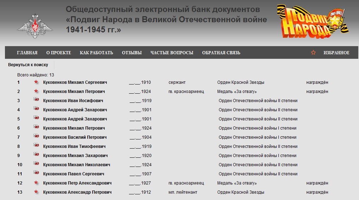Image resolution: width=359 pixels, height=200 pixels.
Task: Click red star icon in row 12
Action: click(x=36, y=183)
